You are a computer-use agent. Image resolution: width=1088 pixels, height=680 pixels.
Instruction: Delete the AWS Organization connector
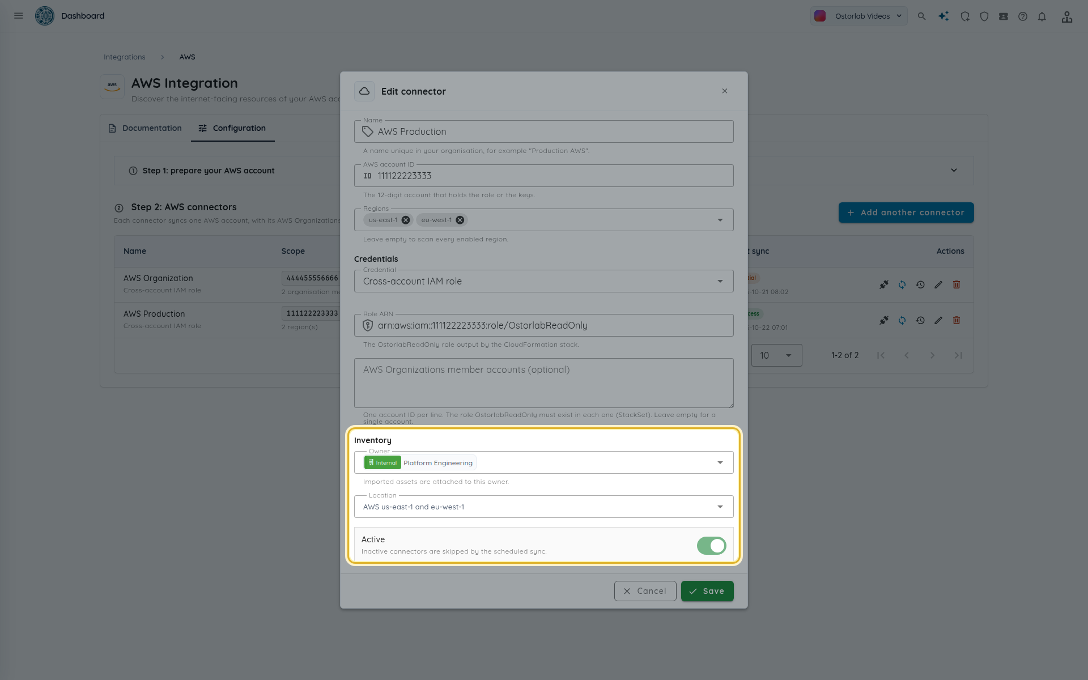[x=957, y=284]
